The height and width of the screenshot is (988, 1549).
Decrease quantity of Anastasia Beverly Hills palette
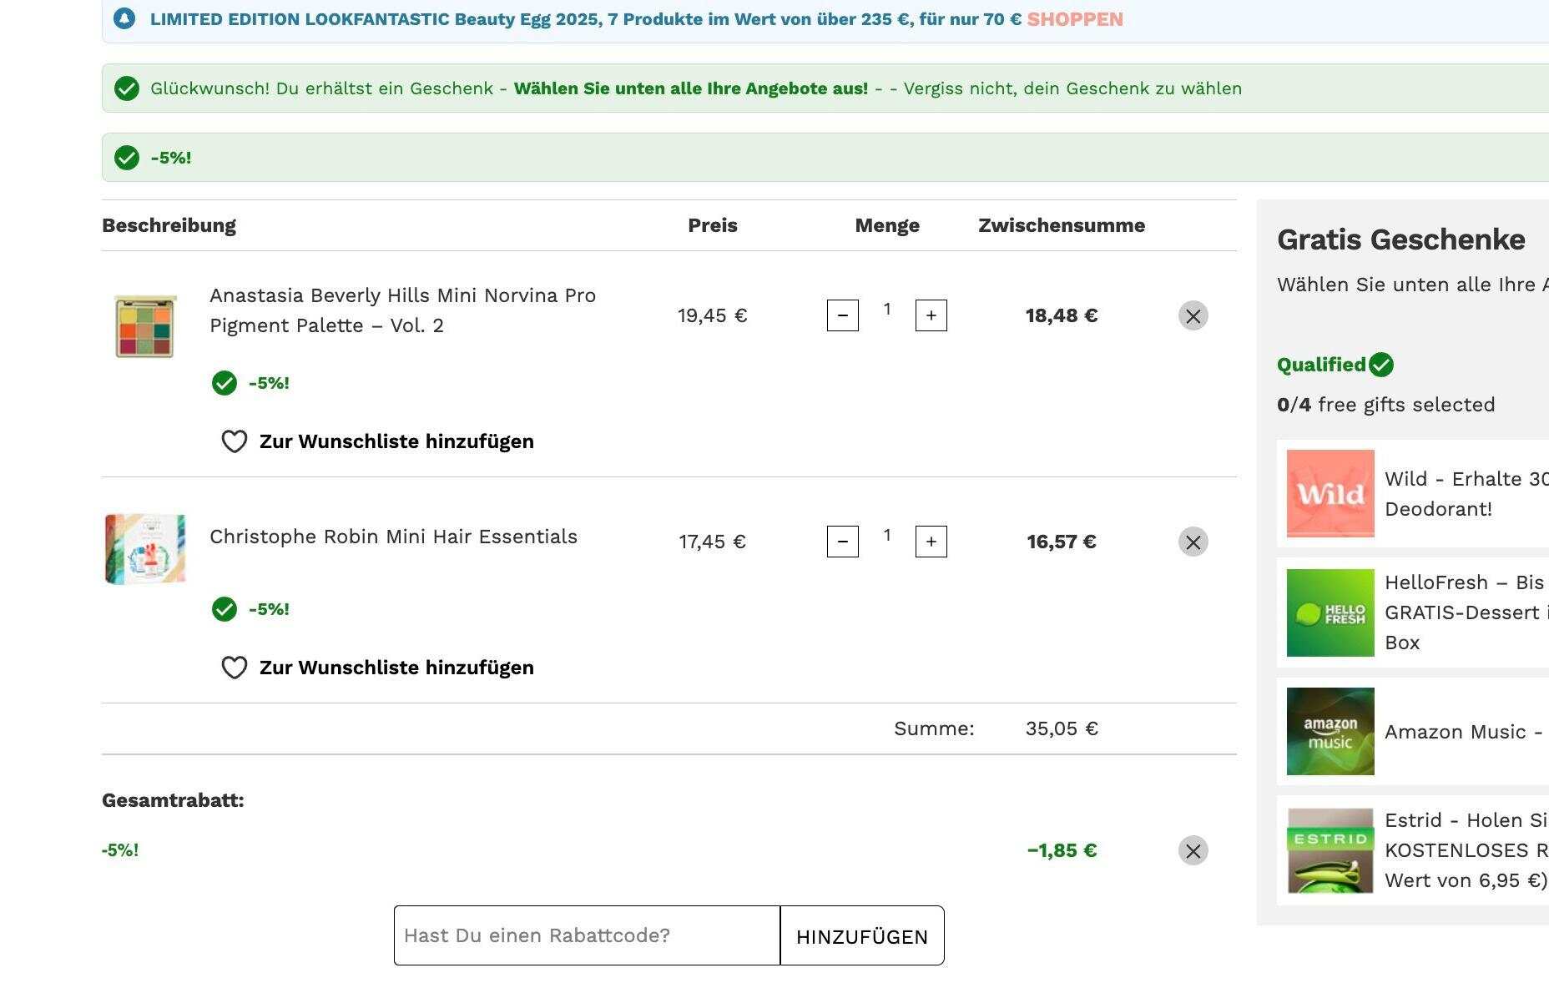click(x=843, y=315)
